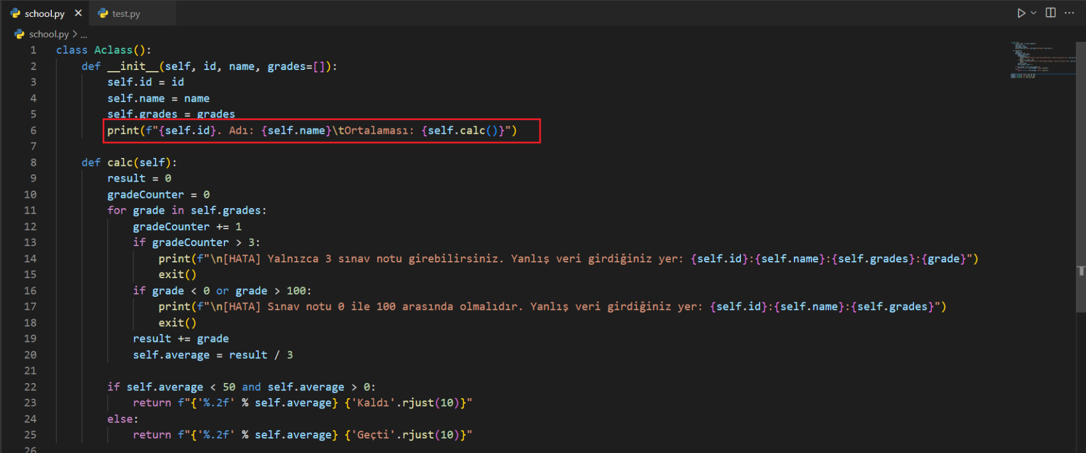1086x453 pixels.
Task: Open the run options dropdown arrow
Action: point(1034,13)
